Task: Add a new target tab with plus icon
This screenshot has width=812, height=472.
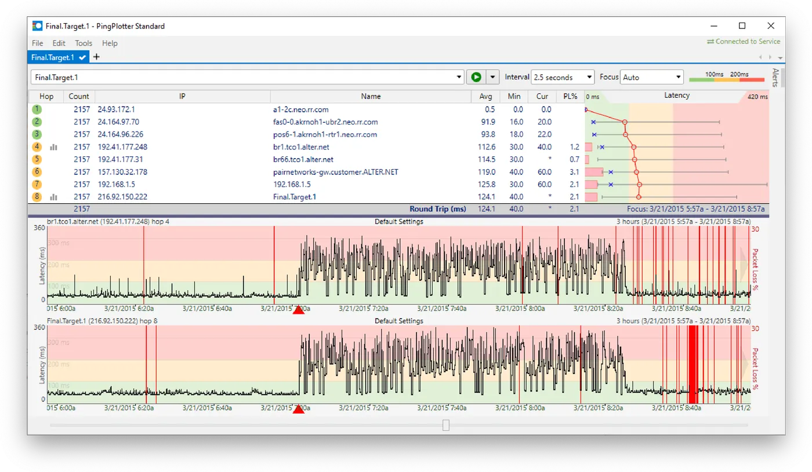Action: pos(97,57)
